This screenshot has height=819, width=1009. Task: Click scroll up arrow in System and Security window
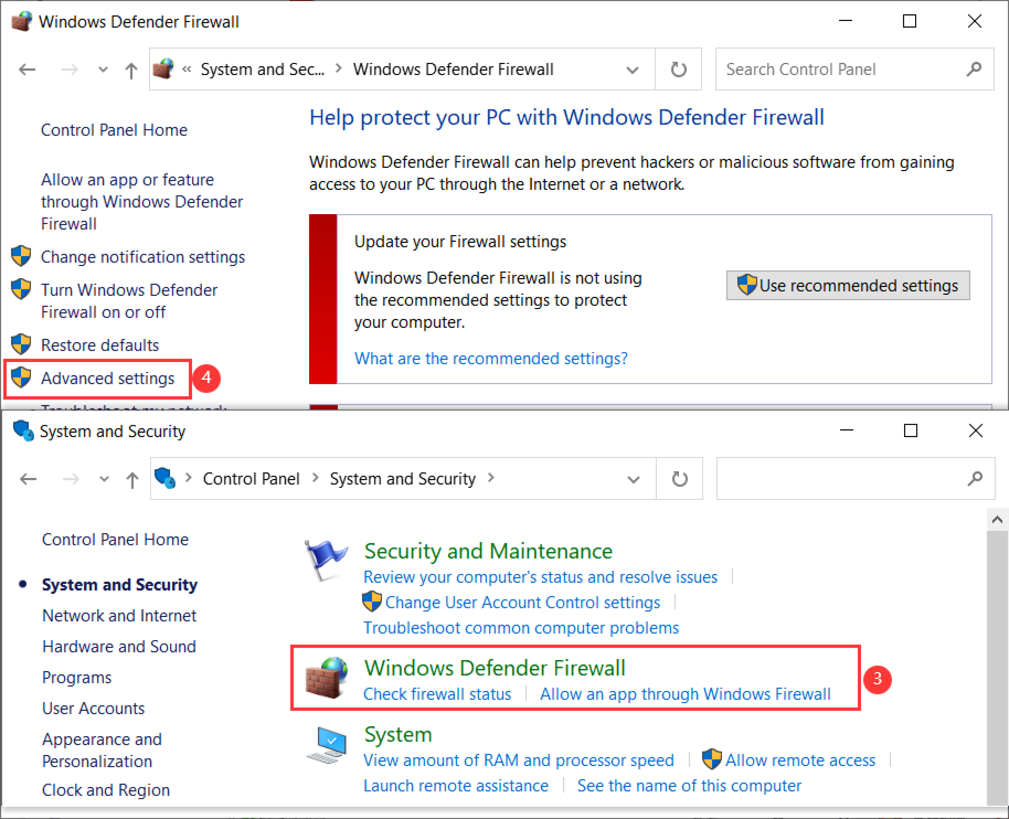pyautogui.click(x=997, y=519)
